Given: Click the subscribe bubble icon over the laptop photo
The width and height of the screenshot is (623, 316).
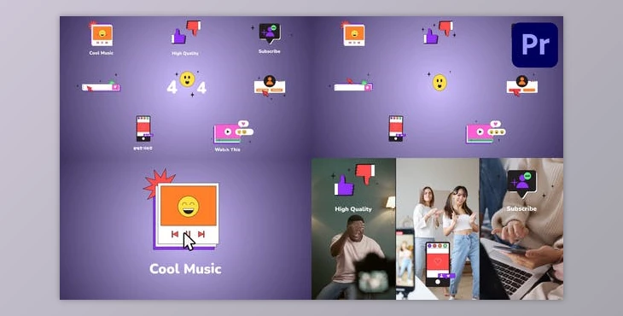Looking at the screenshot, I should [x=521, y=184].
